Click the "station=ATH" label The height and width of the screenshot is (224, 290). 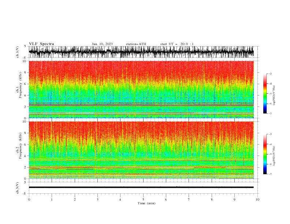[136, 44]
